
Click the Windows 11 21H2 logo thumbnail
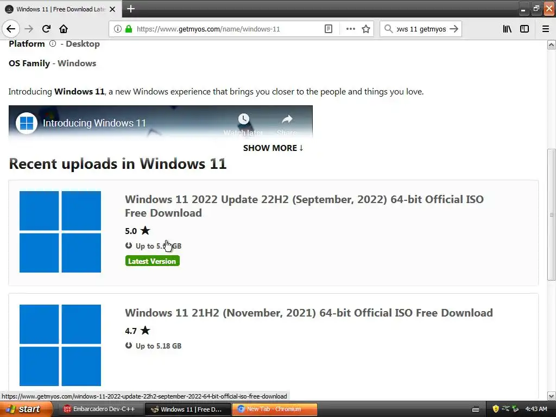[60, 345]
